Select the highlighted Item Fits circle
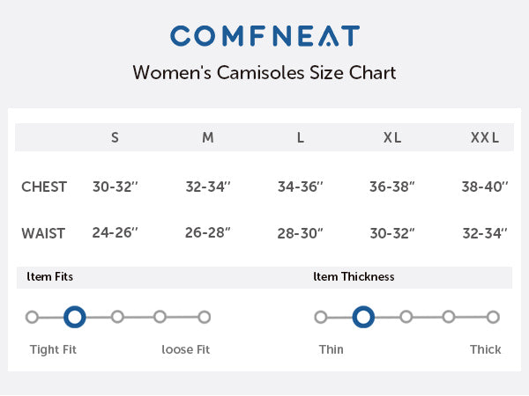 click(x=75, y=317)
